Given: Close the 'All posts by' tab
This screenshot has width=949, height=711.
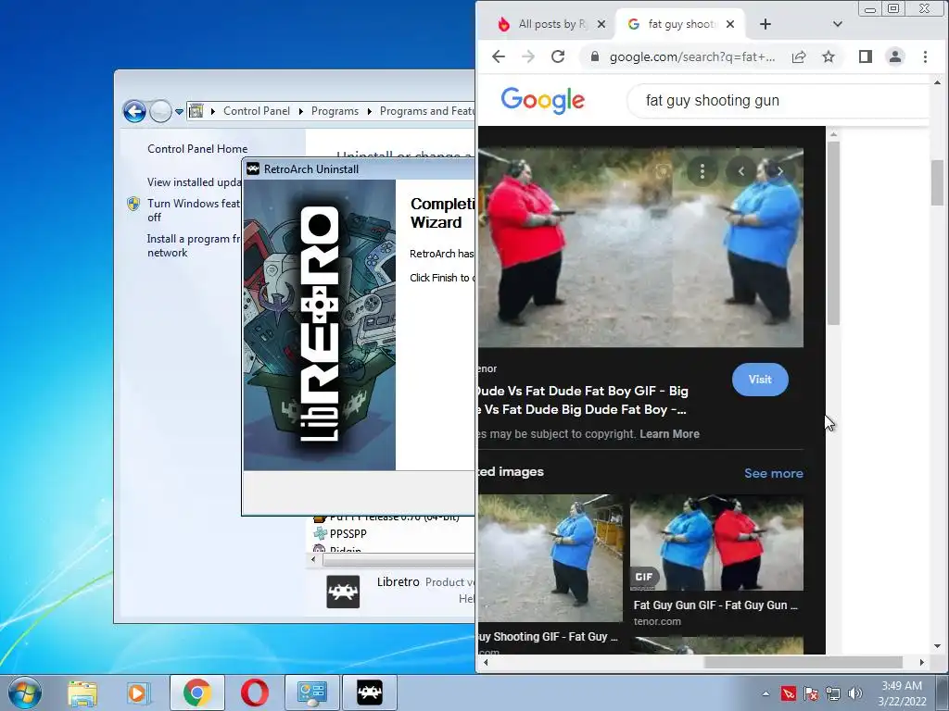Looking at the screenshot, I should pos(601,24).
